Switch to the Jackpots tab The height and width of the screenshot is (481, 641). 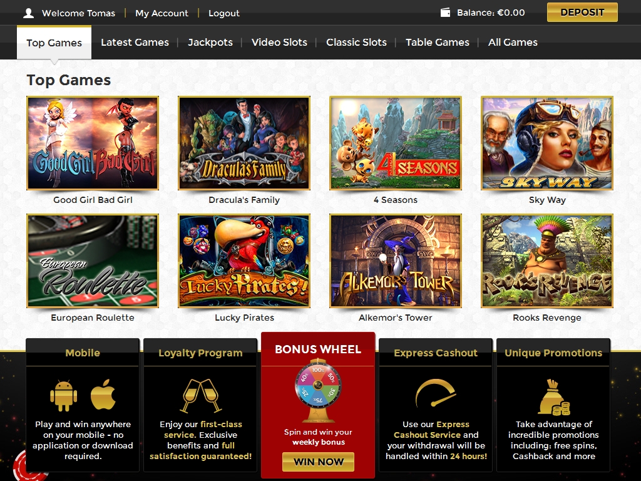point(210,43)
